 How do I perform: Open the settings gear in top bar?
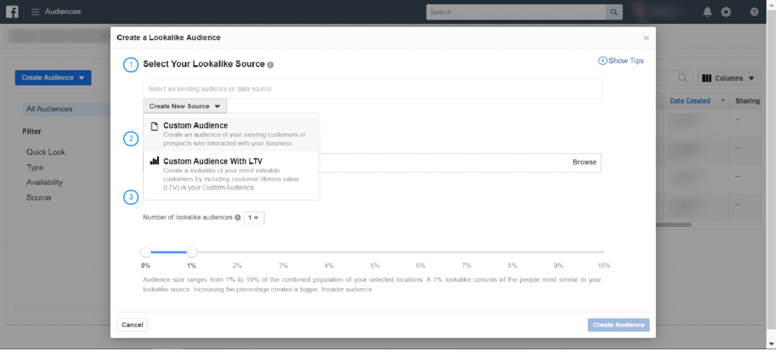tap(726, 12)
